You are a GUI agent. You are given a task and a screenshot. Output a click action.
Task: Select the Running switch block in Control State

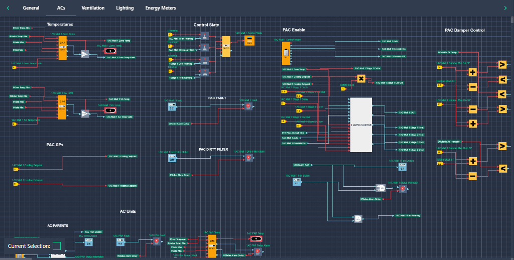205,36
